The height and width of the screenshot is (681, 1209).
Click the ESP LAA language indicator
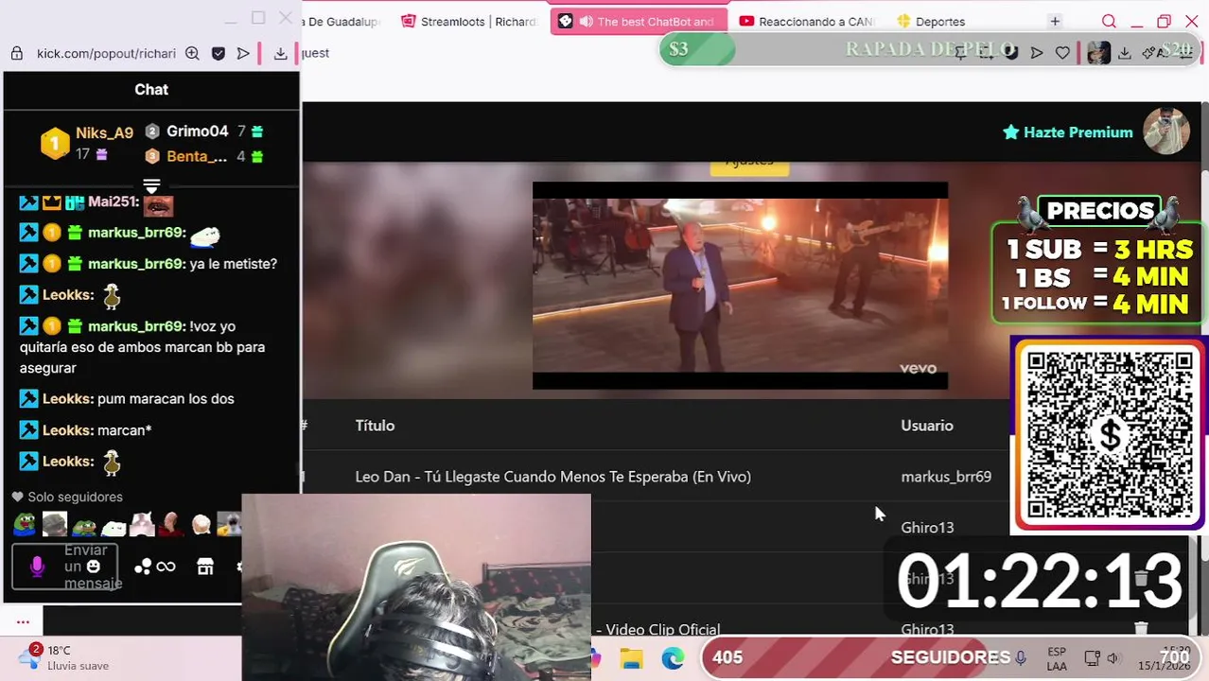1057,658
